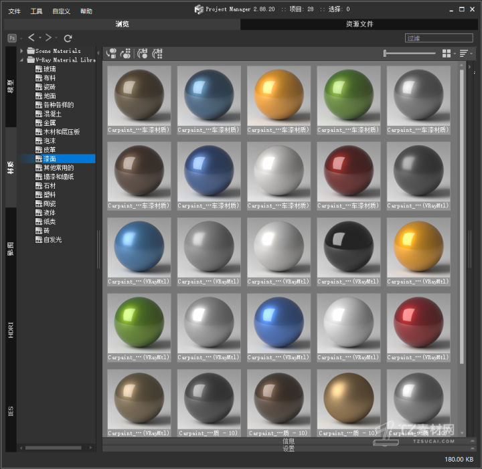482x469 pixels.
Task: Select the 皮革 library
Action: point(46,150)
